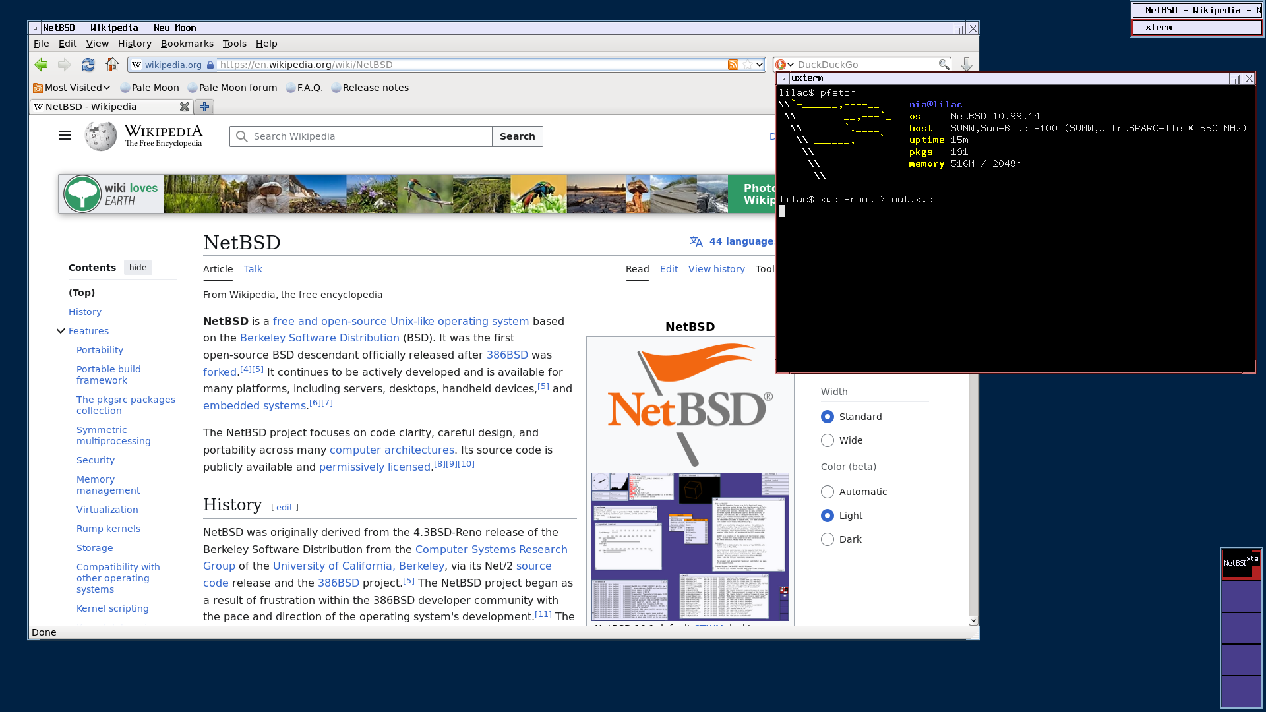Open the F.A.Q. bookmark
The height and width of the screenshot is (712, 1266).
pos(305,88)
